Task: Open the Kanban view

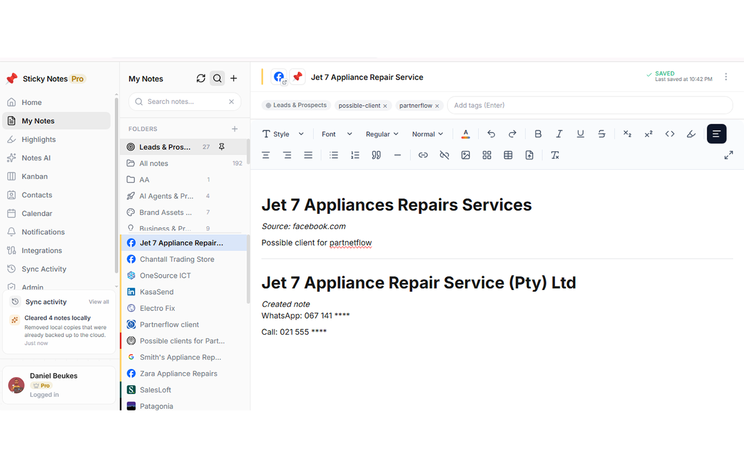Action: pos(56,177)
